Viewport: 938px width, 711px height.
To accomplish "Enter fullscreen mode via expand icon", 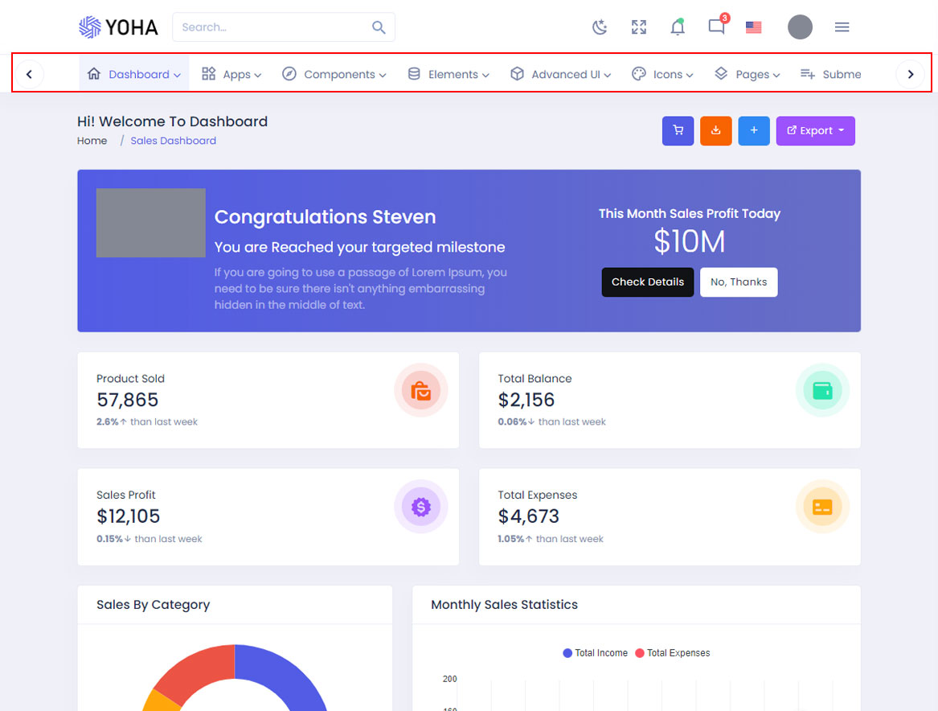I will pos(639,27).
